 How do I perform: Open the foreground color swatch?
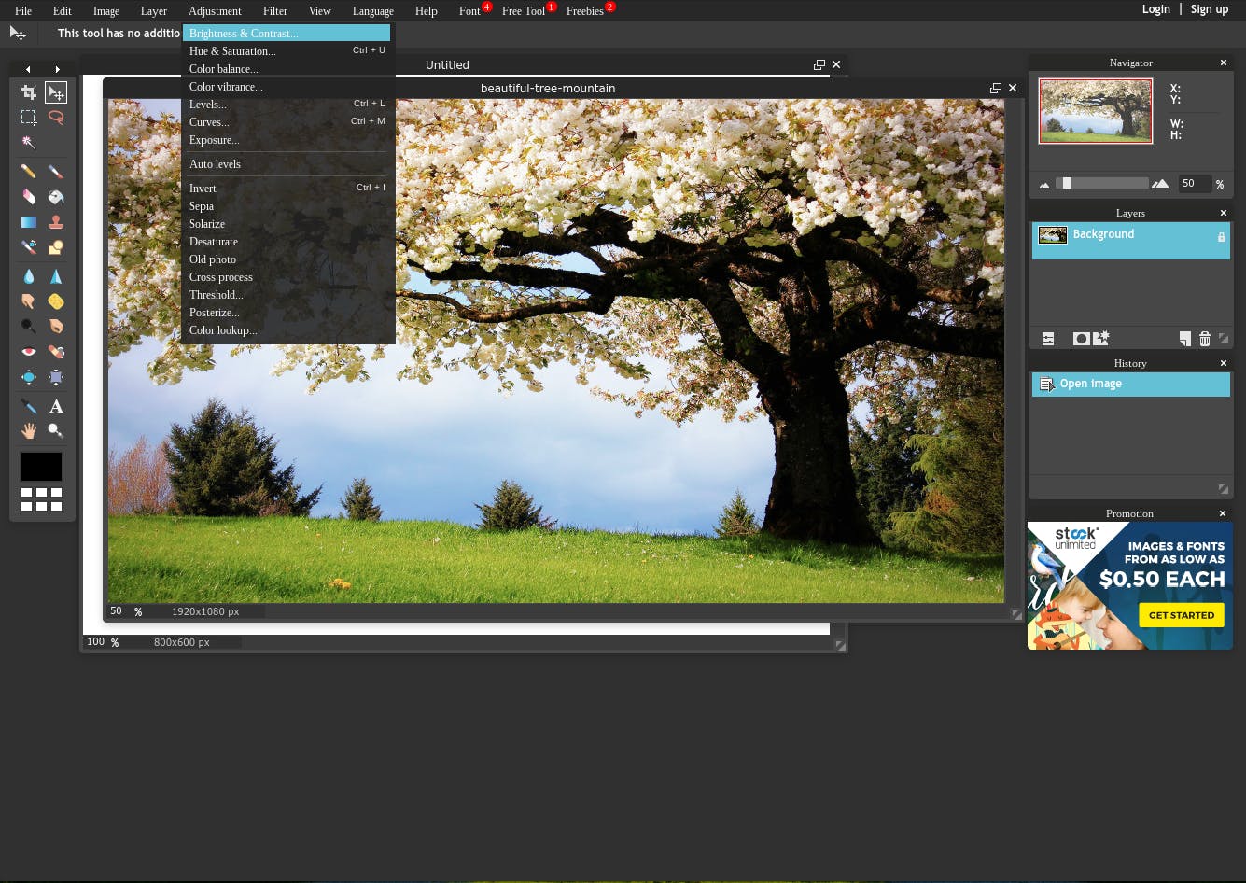[41, 466]
